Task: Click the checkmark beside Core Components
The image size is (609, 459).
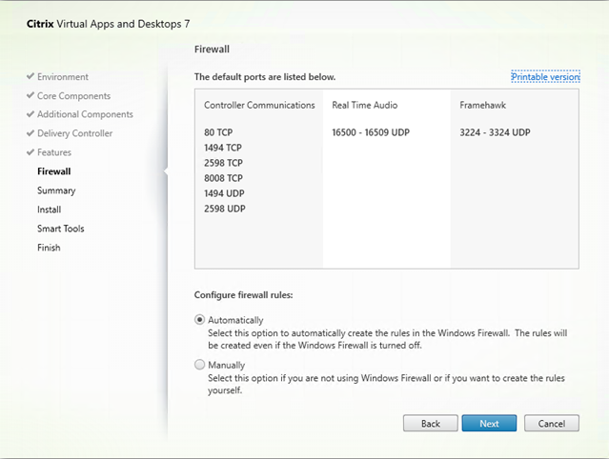Action: tap(30, 95)
